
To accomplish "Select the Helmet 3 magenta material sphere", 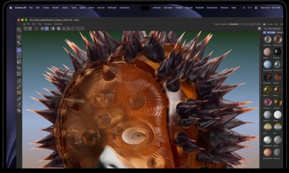I will 267,102.
